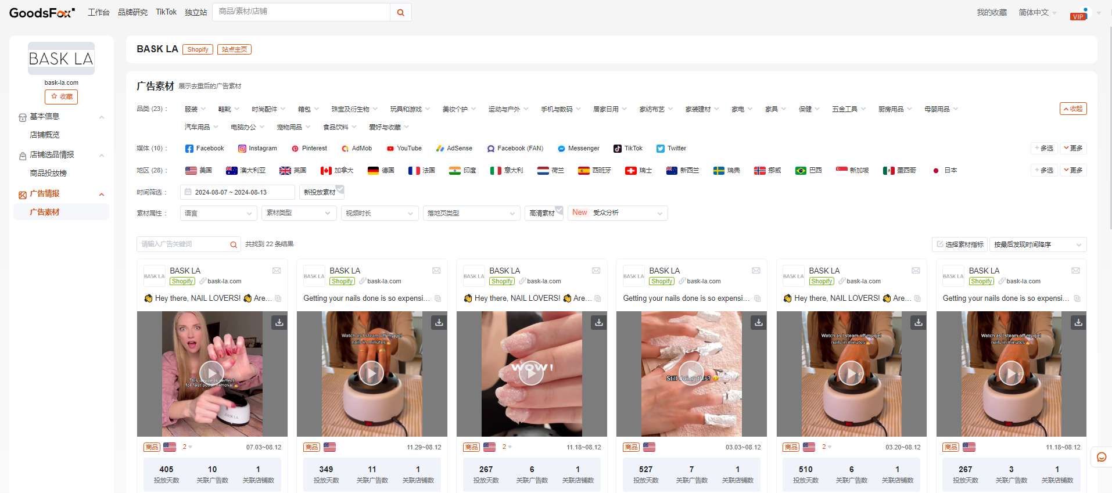This screenshot has width=1112, height=493.
Task: Select the 德国 region filter
Action: click(x=381, y=171)
